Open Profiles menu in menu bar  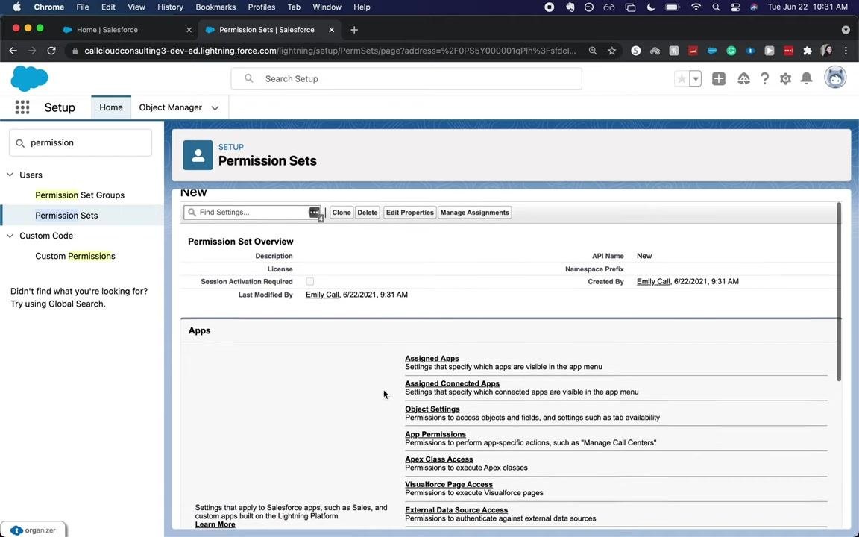[x=261, y=7]
